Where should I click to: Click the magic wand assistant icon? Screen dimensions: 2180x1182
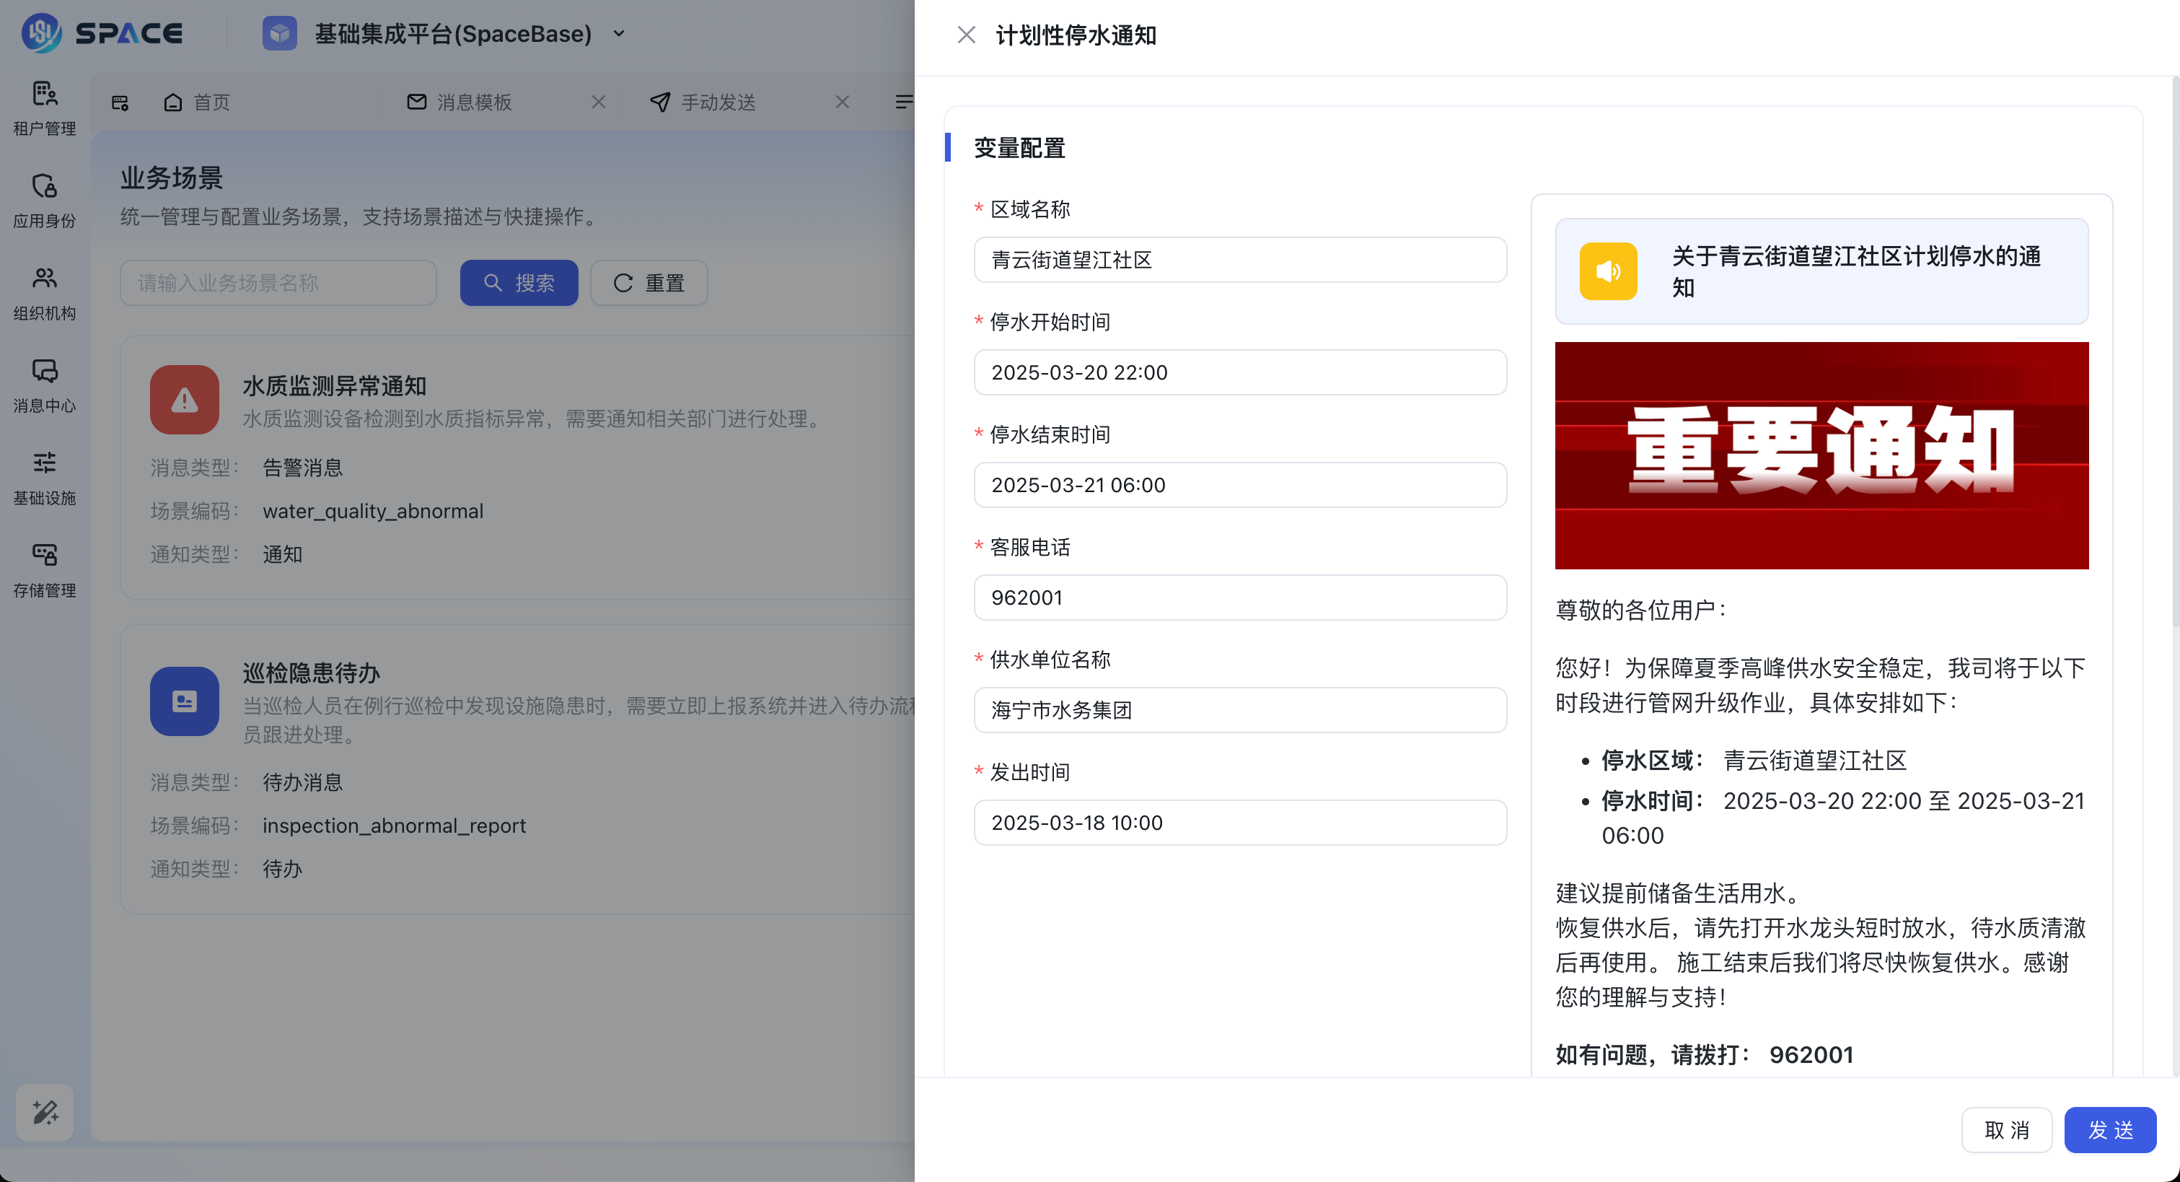(43, 1112)
